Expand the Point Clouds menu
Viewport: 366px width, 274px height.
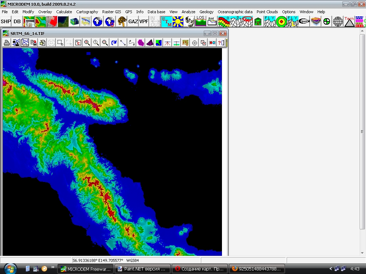pos(267,12)
